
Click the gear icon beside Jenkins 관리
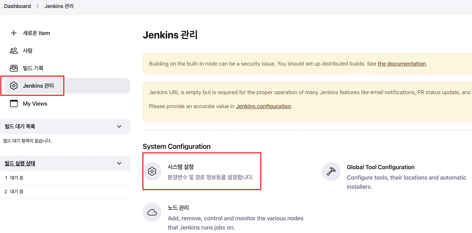pyautogui.click(x=14, y=86)
